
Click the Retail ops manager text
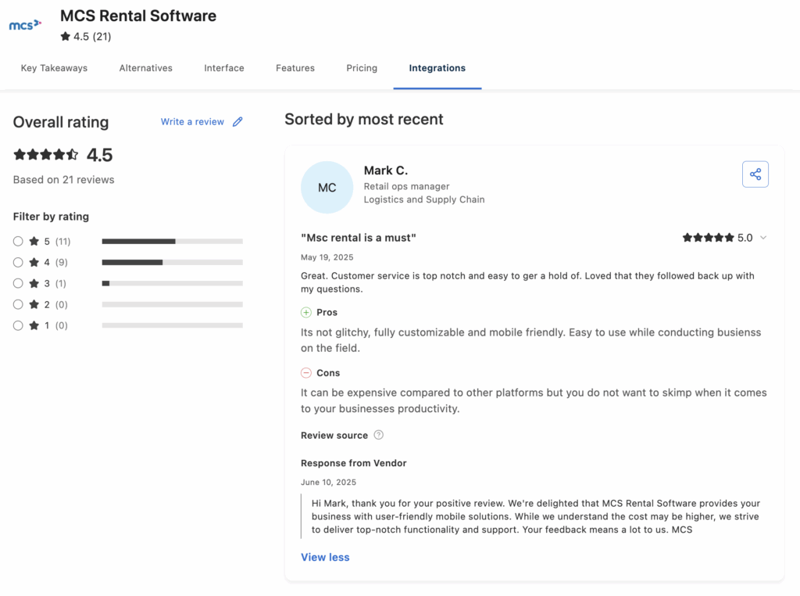tap(406, 186)
